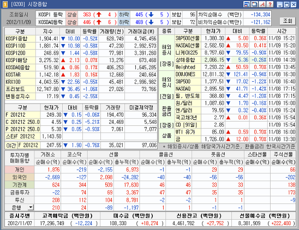
Task: Select the KOSPI100 row label
Action: [20, 46]
